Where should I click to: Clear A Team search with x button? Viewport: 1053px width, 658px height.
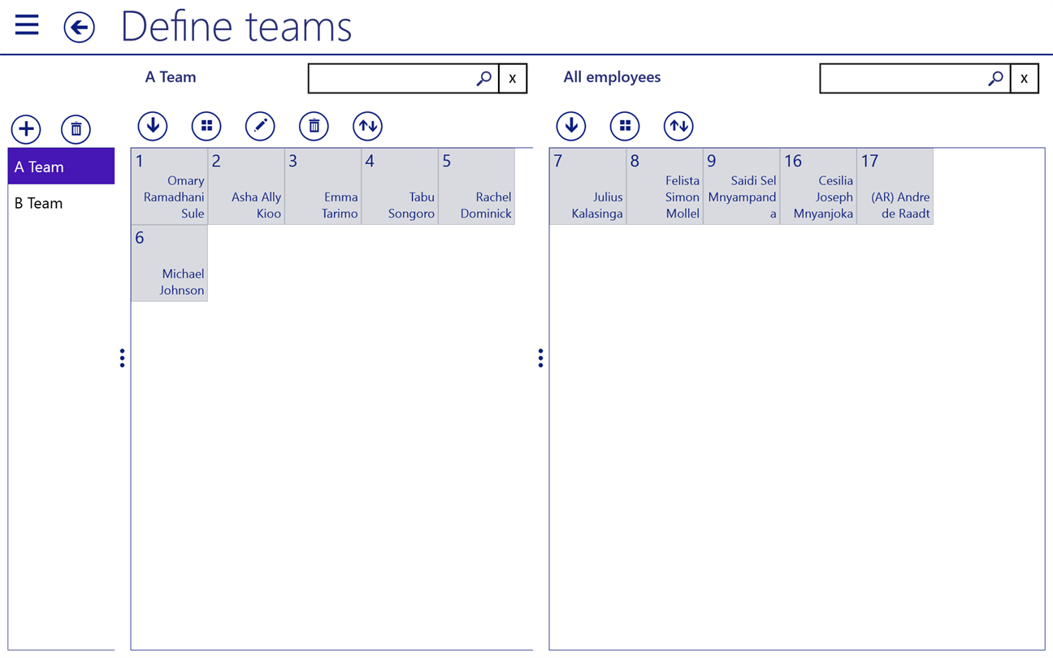pyautogui.click(x=513, y=79)
